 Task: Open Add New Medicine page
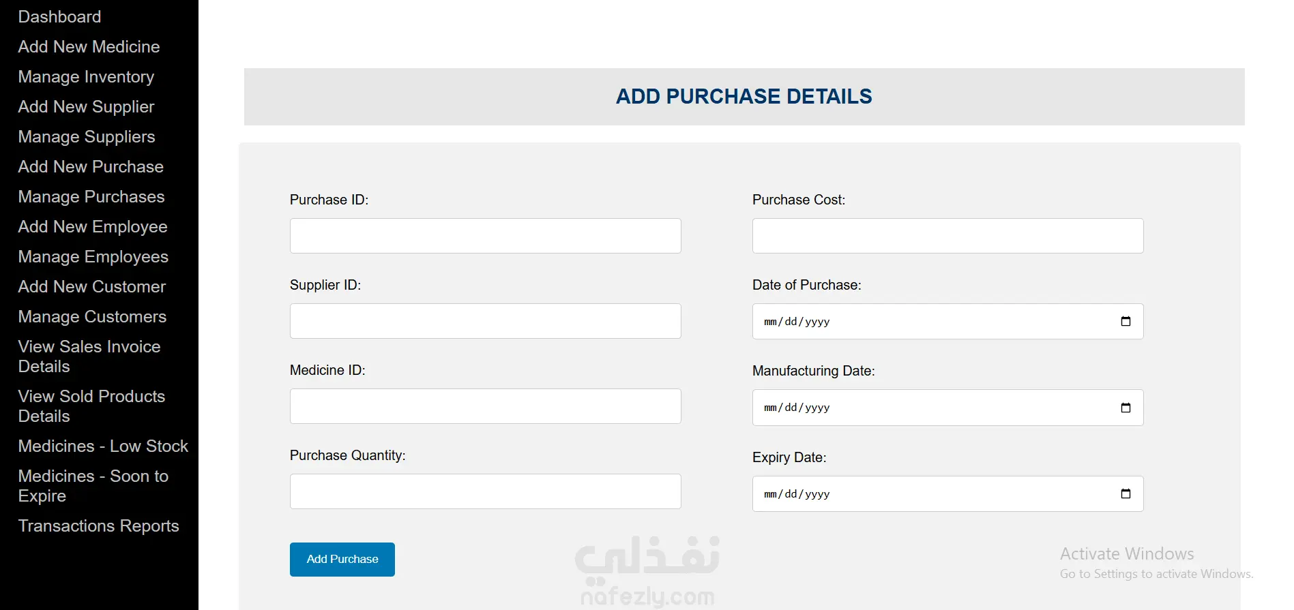(89, 46)
